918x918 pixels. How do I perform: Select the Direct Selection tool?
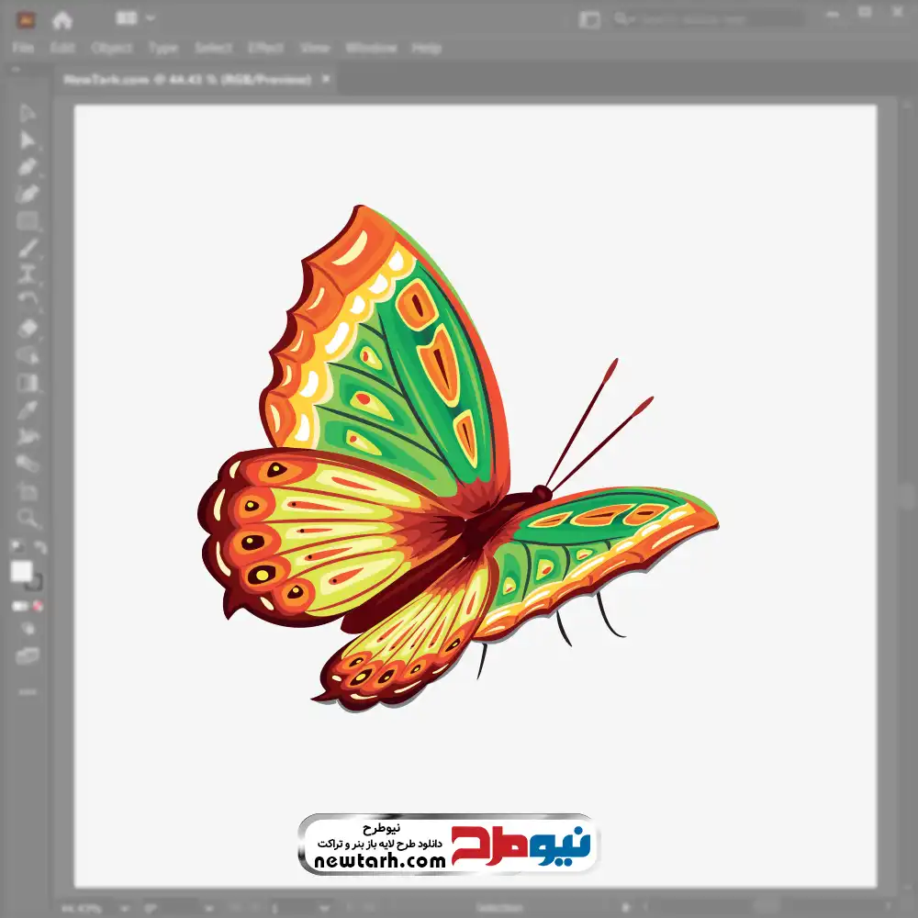tap(28, 140)
